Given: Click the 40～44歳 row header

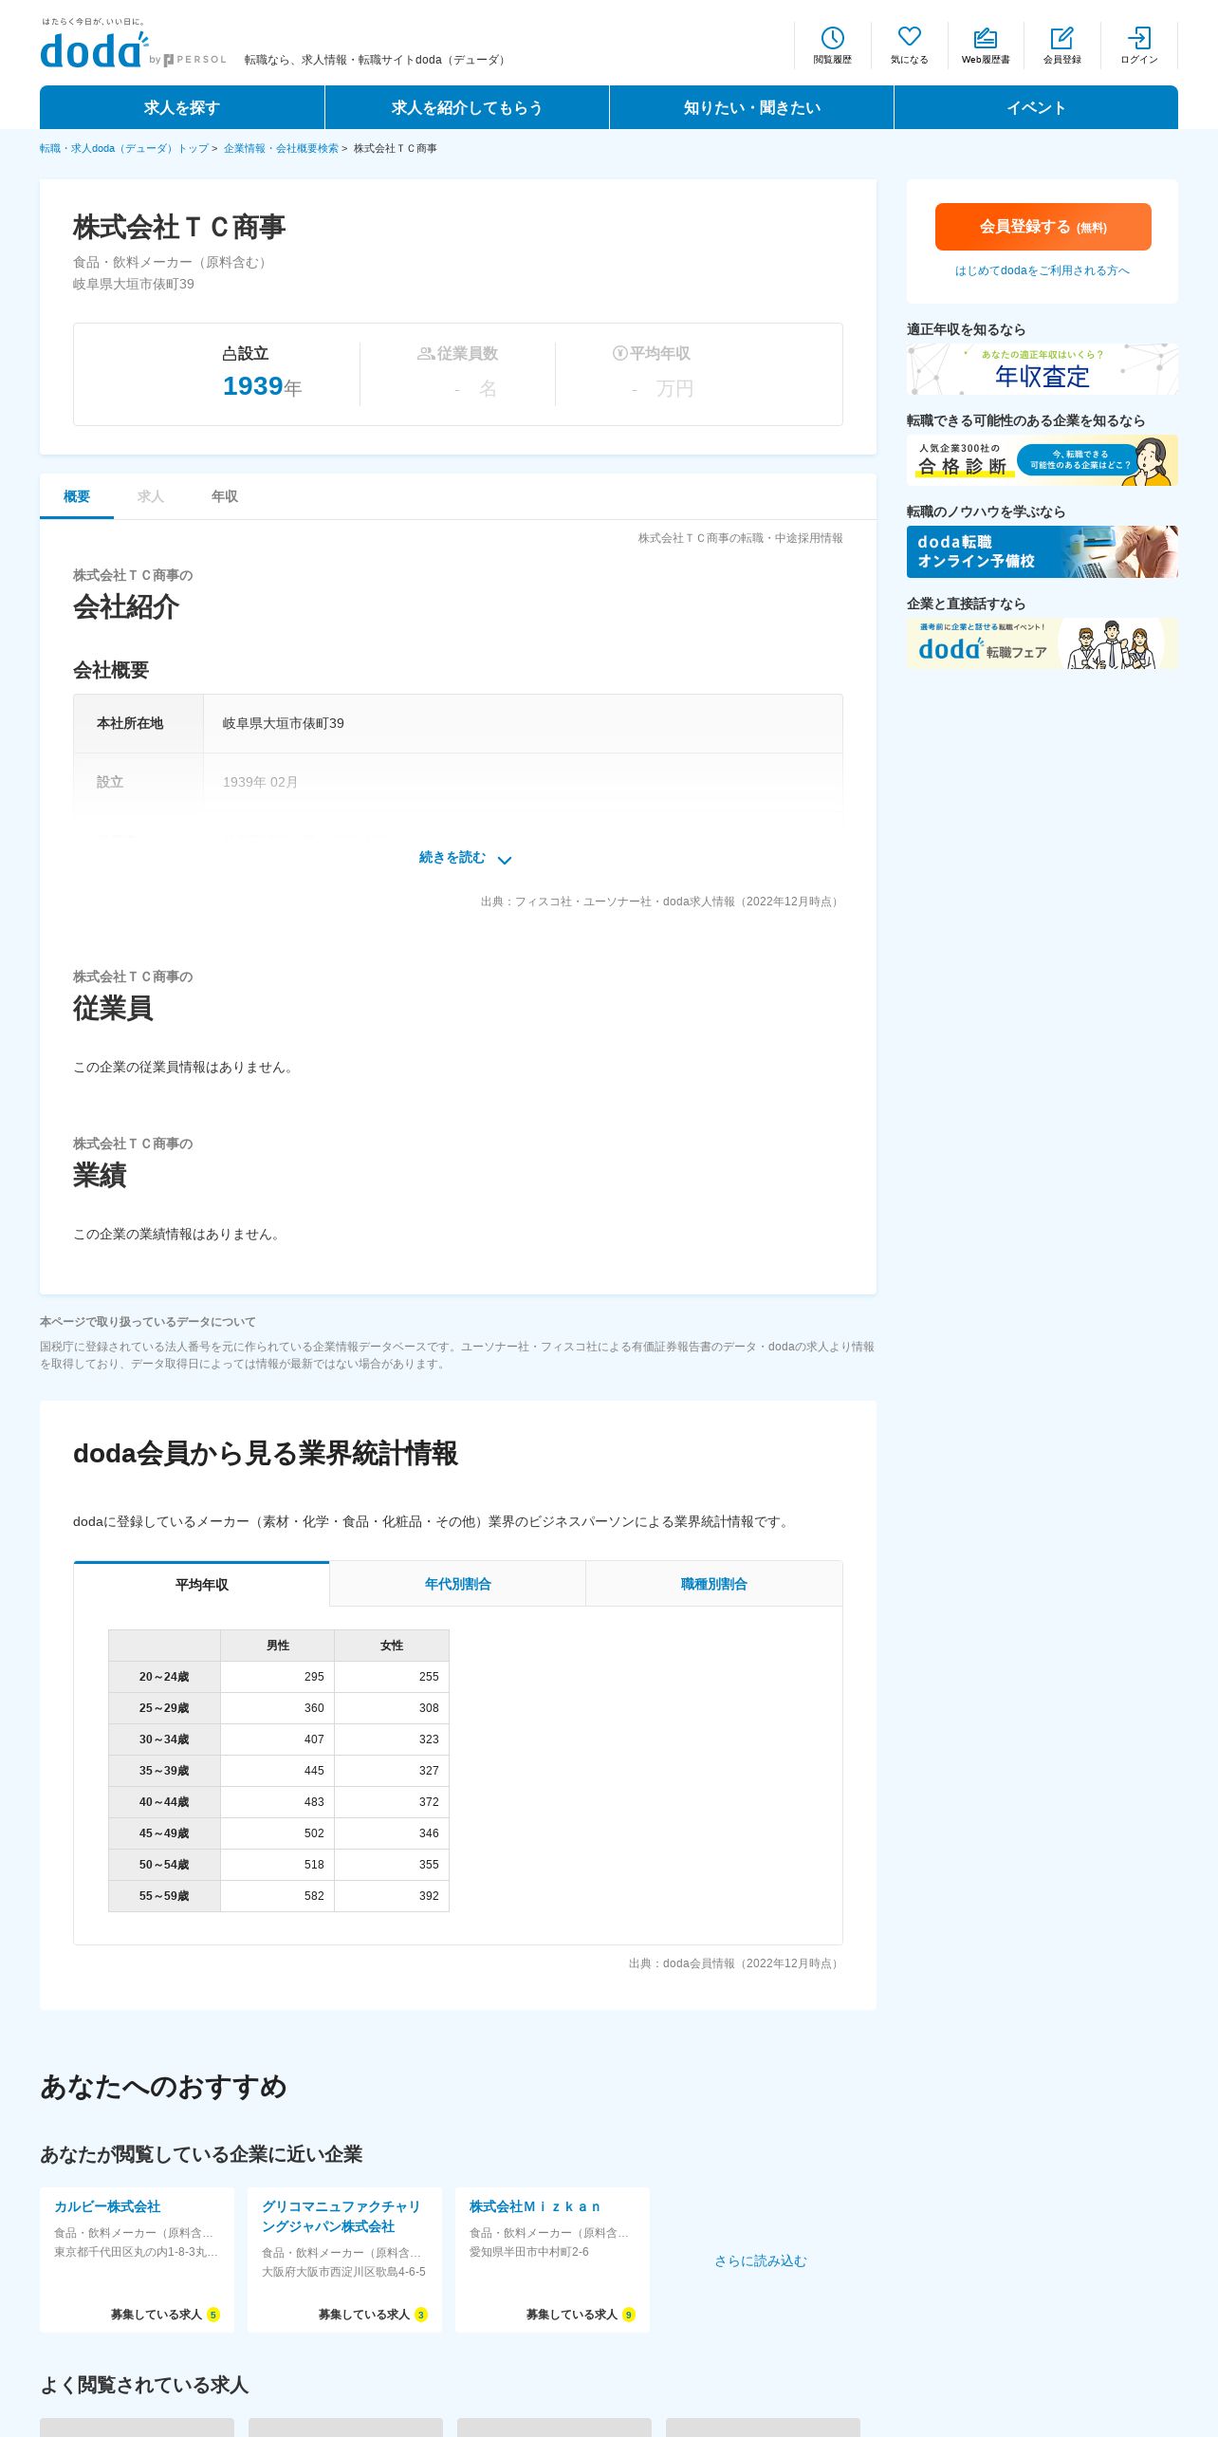Looking at the screenshot, I should click(x=164, y=1802).
